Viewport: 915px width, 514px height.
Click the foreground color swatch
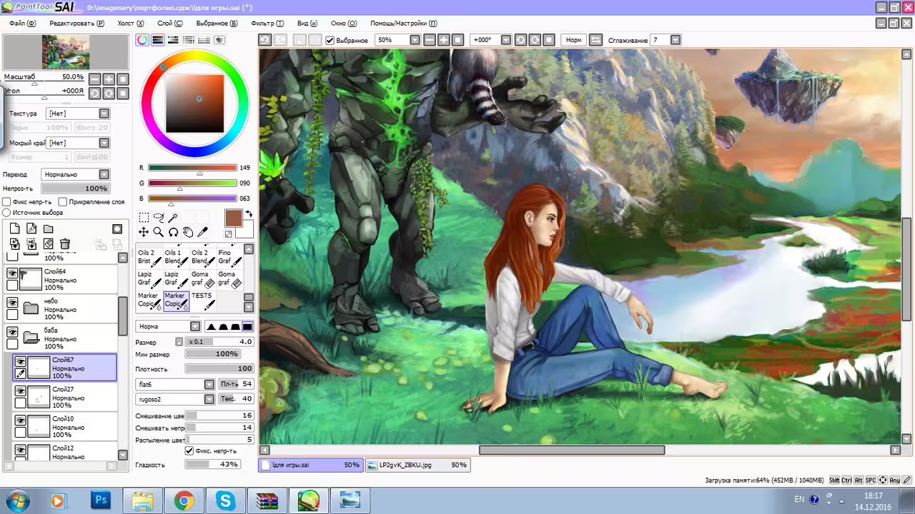point(233,218)
